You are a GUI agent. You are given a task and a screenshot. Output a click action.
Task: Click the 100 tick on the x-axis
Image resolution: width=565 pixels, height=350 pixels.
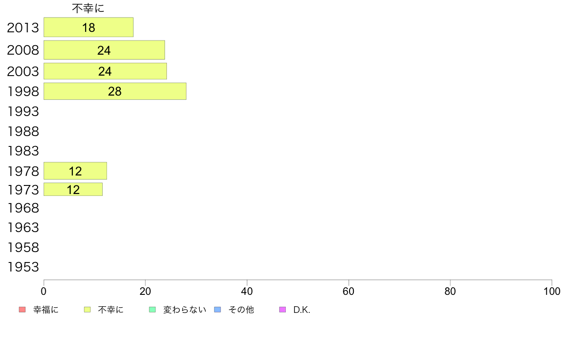point(552,291)
